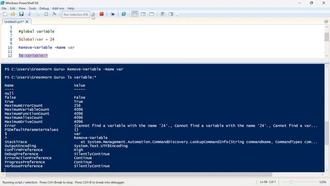Image resolution: width=330 pixels, height=186 pixels.
Task: Click 'Remove-Variable -Name var' in script editor
Action: click(x=46, y=48)
